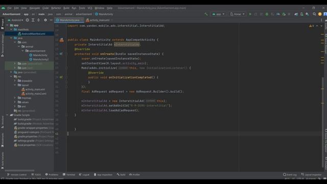Open the App Inspection tool window
The width and height of the screenshot is (327, 184).
103,175
